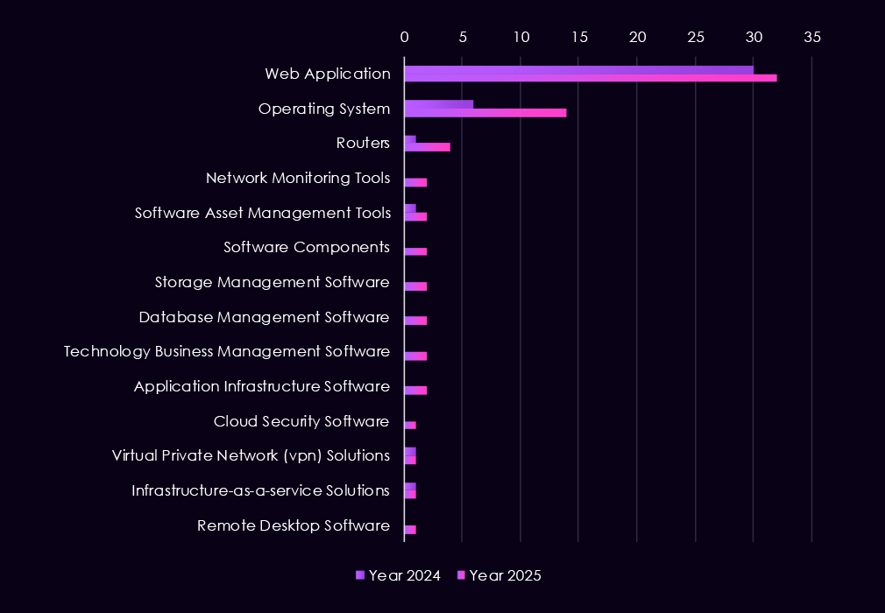The image size is (885, 613).
Task: Click the Operating System category label
Action: [x=324, y=109]
